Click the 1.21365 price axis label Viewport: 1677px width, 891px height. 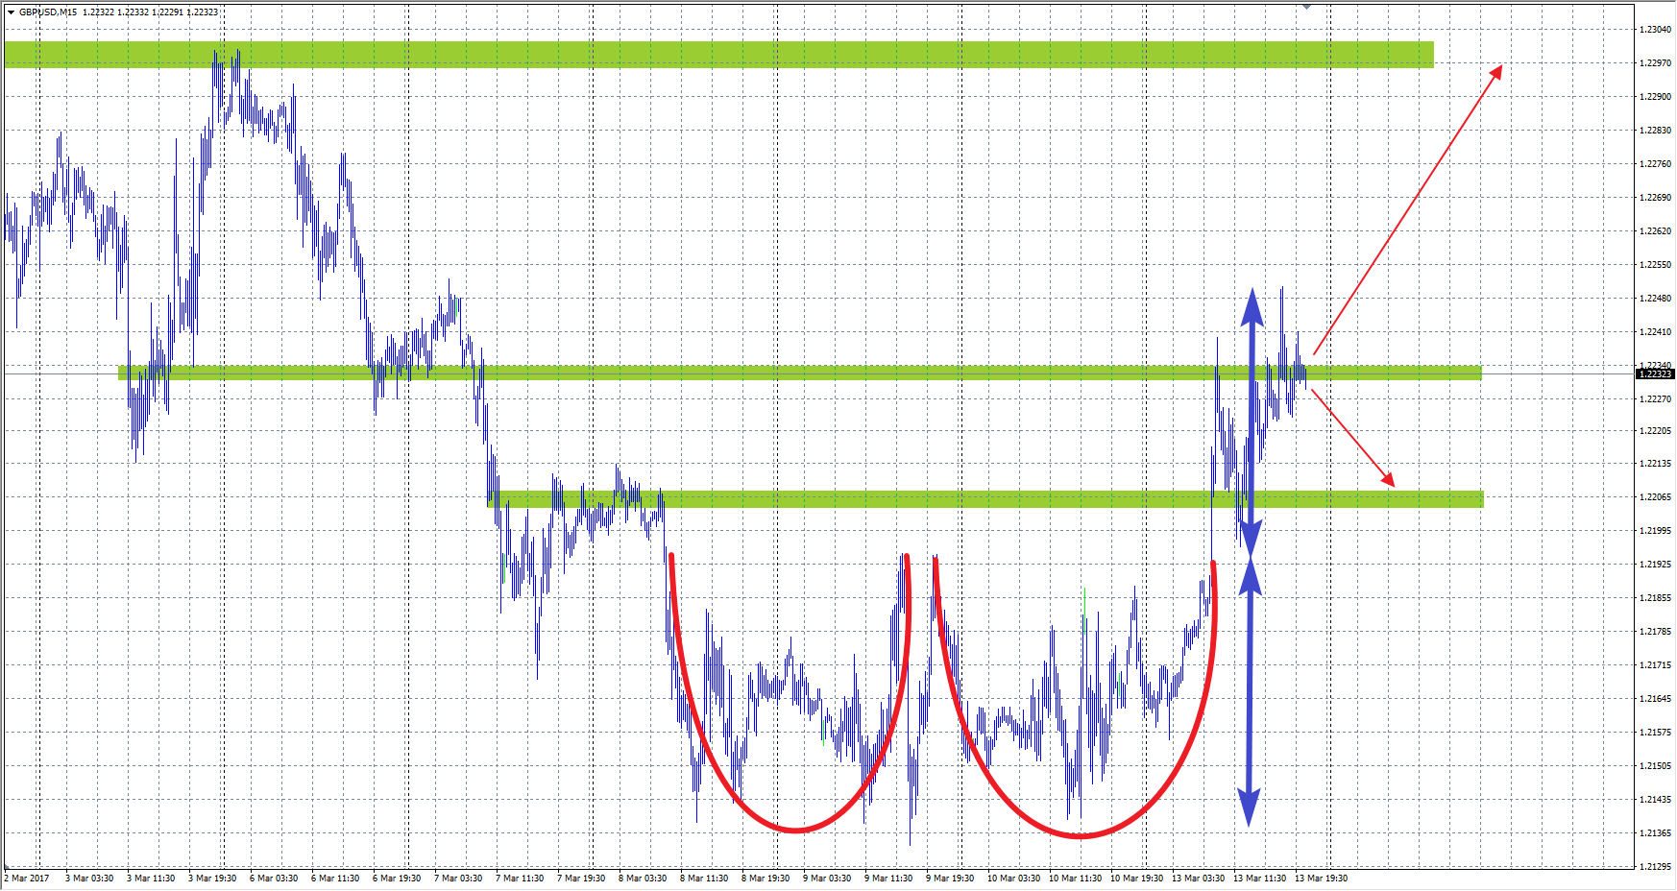(x=1656, y=833)
